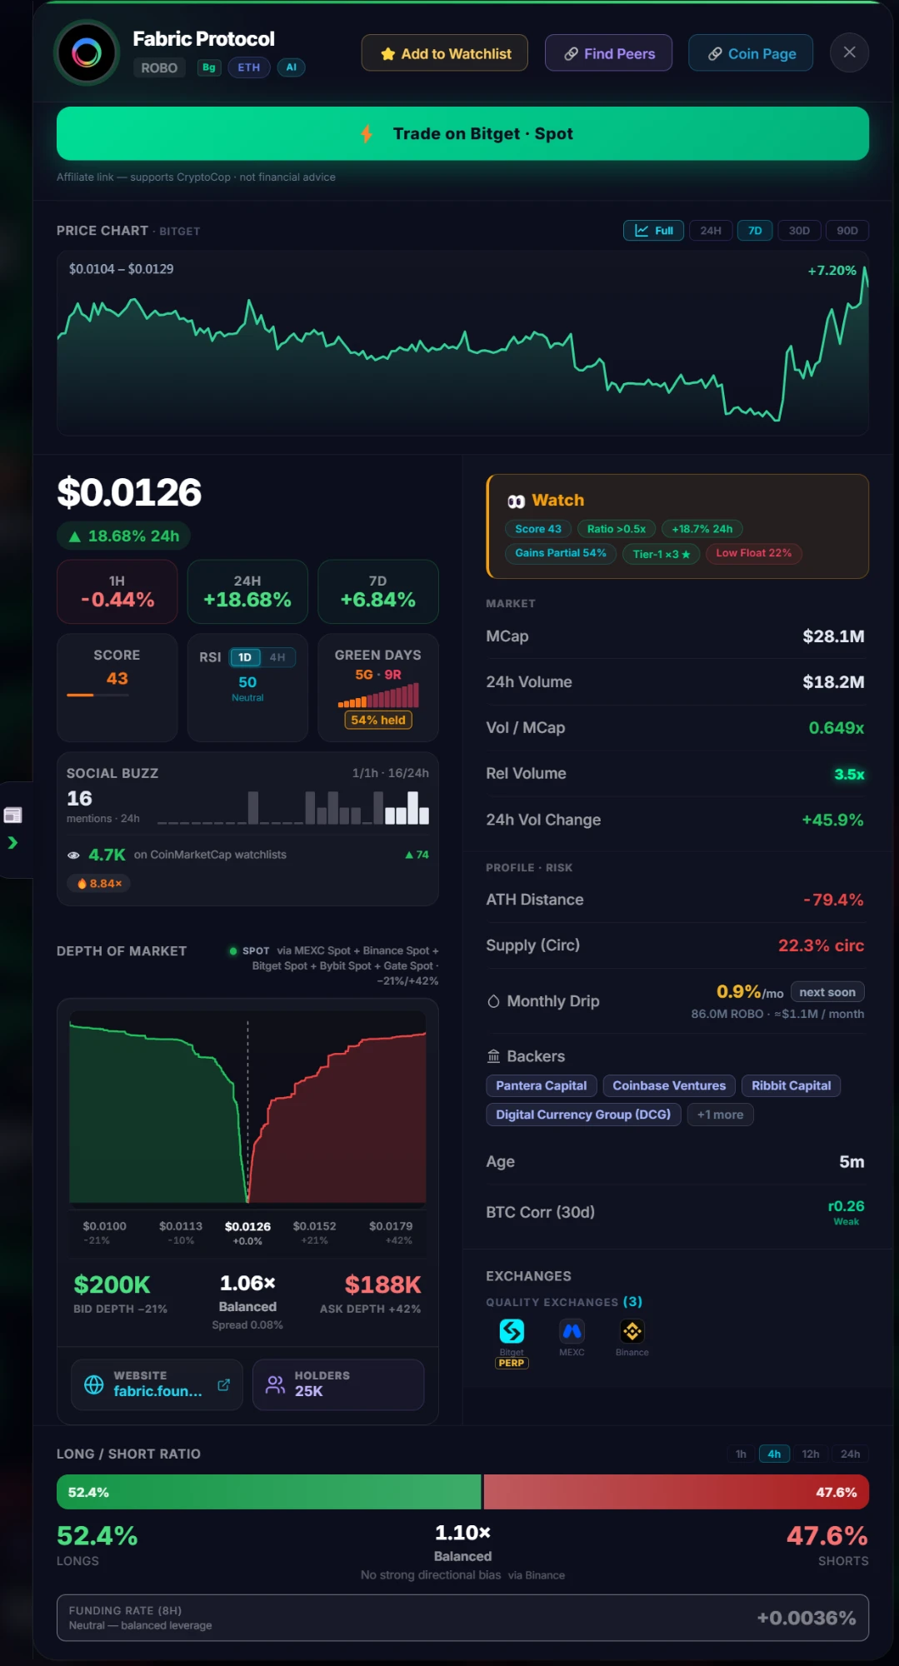Click the Funding Rate +0.0036% row
This screenshot has width=899, height=1666.
462,1618
